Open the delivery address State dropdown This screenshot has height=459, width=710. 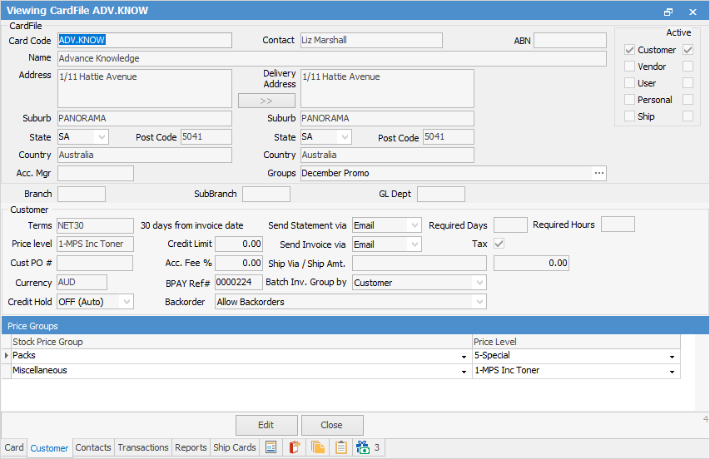point(345,136)
